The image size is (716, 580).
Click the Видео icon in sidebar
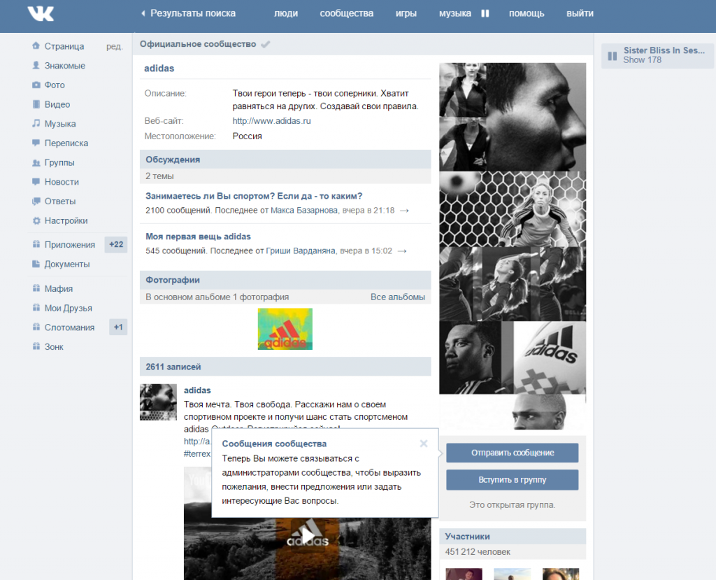tap(36, 105)
